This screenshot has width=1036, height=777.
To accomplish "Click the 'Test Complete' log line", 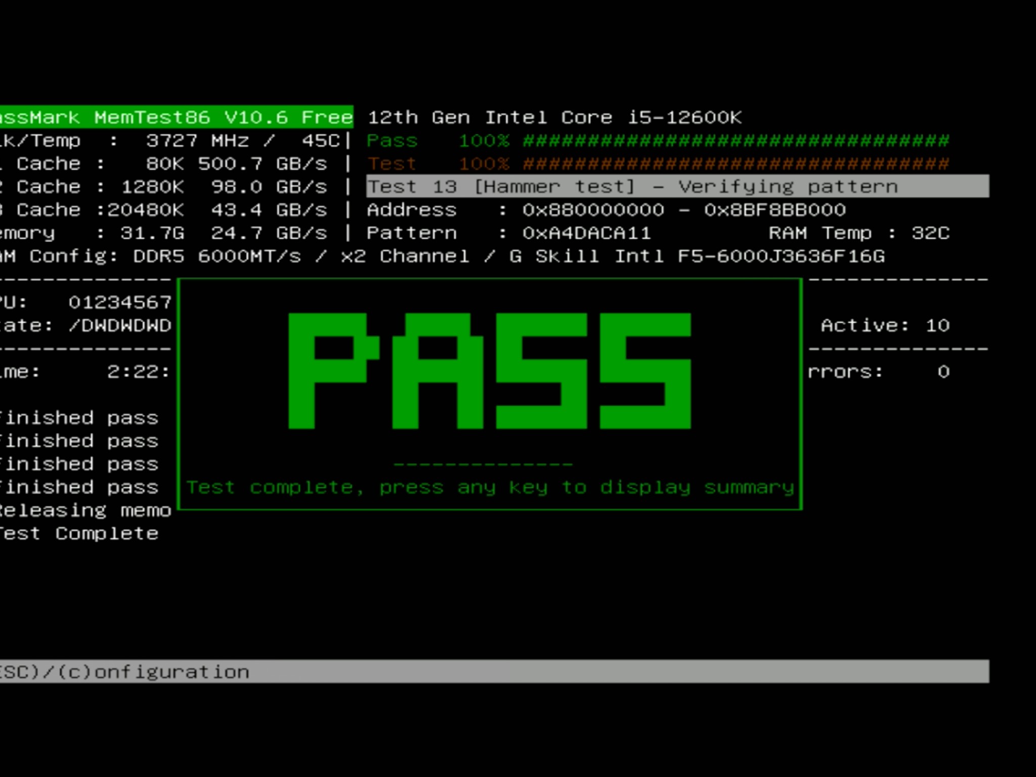I will [x=79, y=533].
